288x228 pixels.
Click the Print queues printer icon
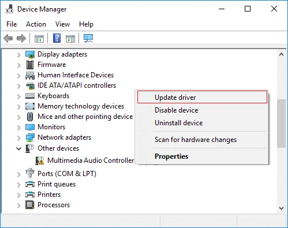pyautogui.click(x=30, y=184)
